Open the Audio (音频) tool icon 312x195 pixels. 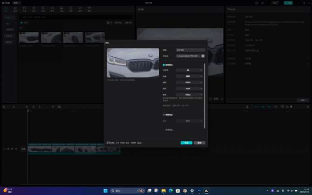pos(15,9)
